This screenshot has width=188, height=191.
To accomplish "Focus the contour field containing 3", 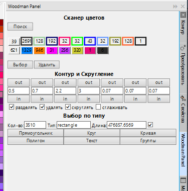I will [89, 91].
